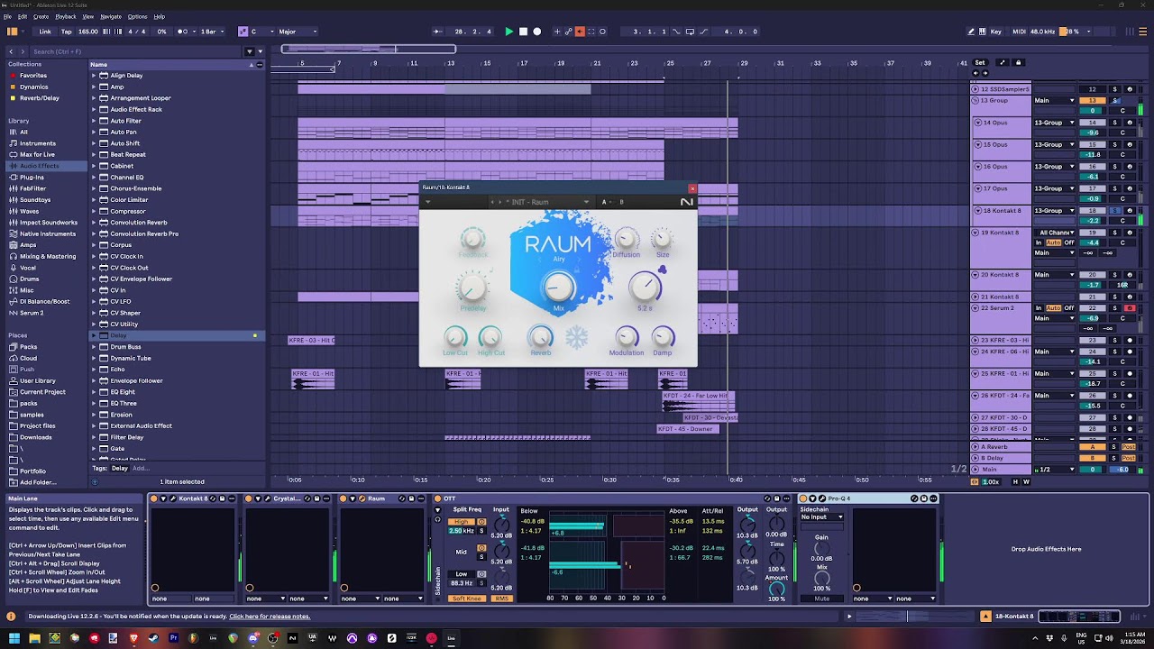Open the Pro-Q 4 Sidechain No Input dropdown
1154x649 pixels.
pos(821,517)
